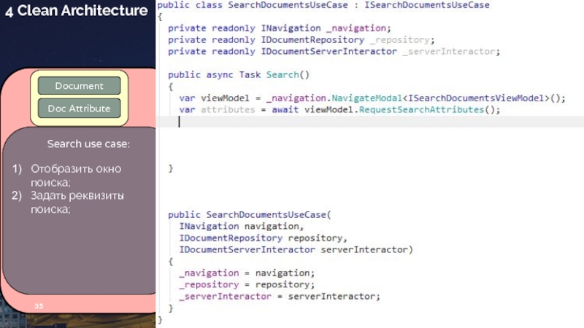Screen dimensions: 584x328
Task: Click the Search() method name
Action: [283, 74]
